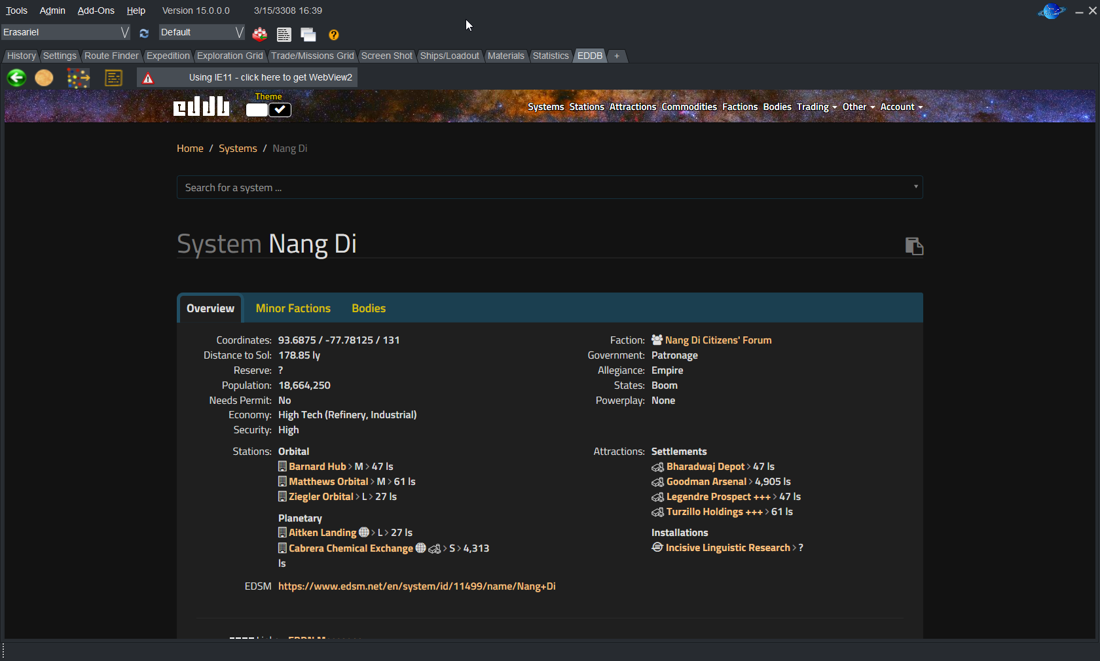The image size is (1100, 661).
Task: Click the IE11 warning triangle icon
Action: click(x=147, y=77)
